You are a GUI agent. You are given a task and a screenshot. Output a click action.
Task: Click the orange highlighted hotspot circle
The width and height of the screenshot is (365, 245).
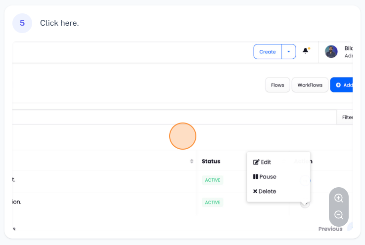pos(183,136)
